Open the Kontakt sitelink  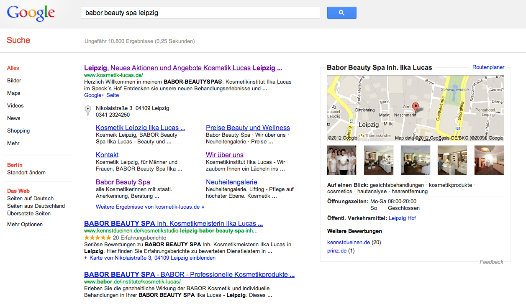[107, 155]
